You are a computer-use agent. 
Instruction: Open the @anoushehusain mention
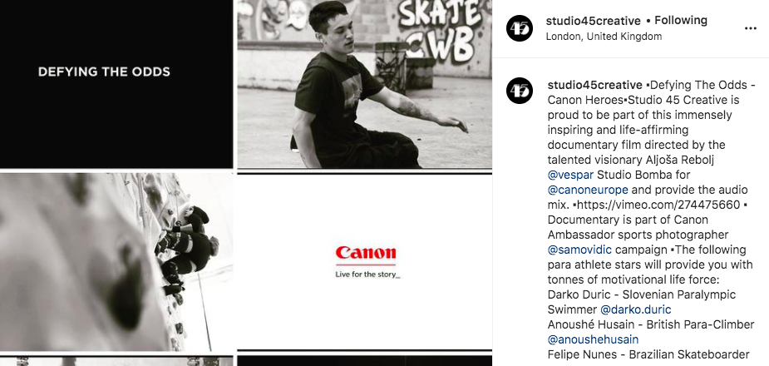[593, 339]
